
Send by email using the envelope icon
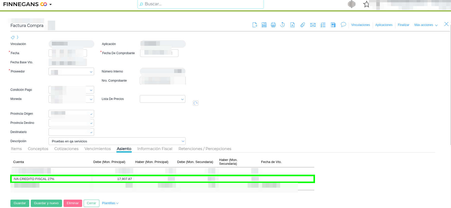[313, 25]
